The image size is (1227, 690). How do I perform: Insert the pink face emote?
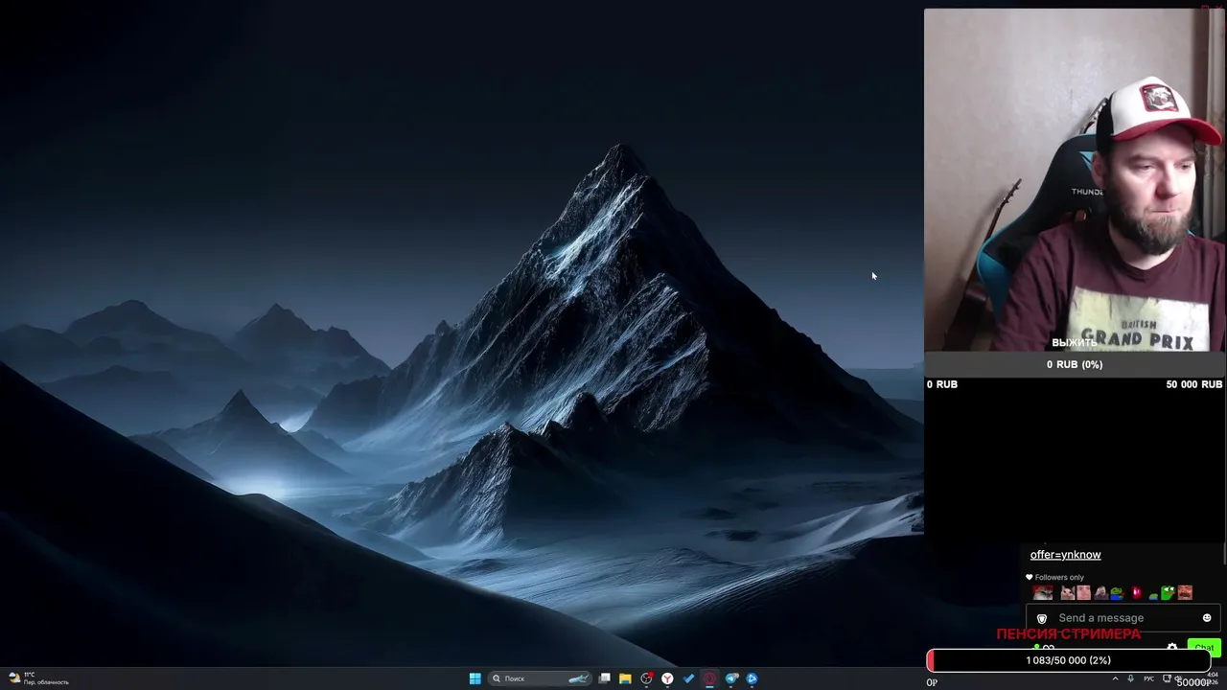point(1083,592)
